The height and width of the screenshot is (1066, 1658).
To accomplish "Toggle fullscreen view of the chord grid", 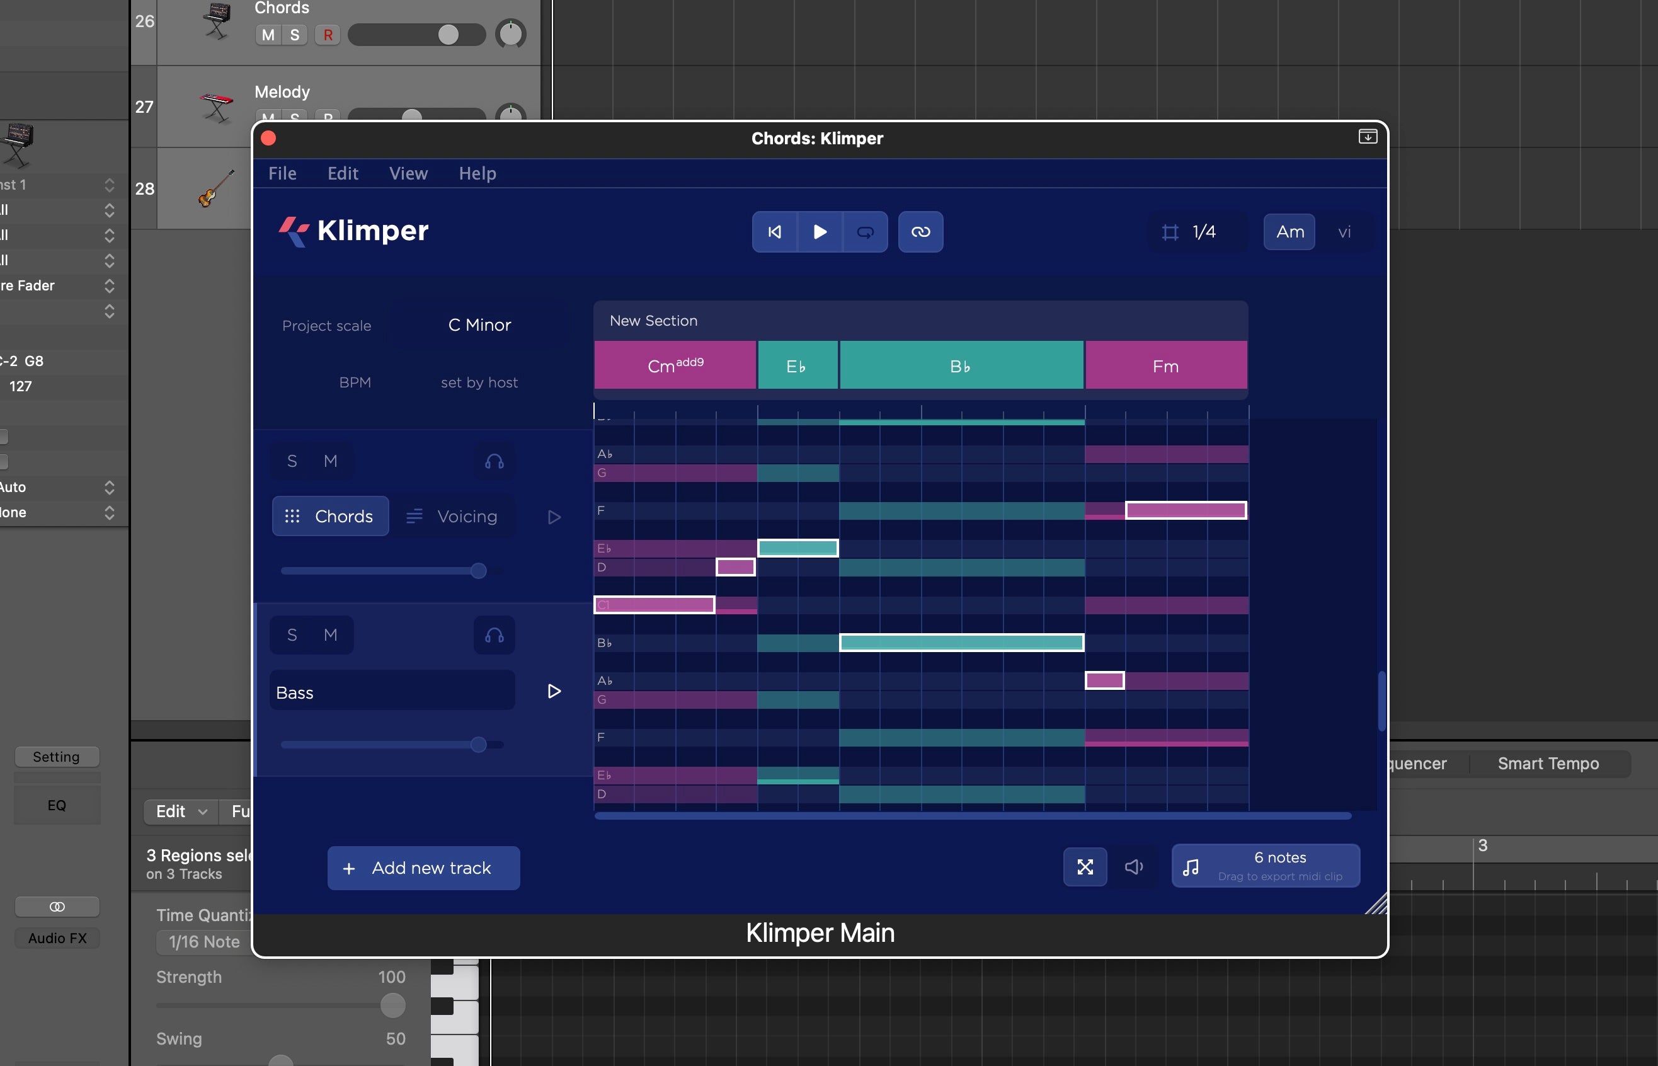I will pyautogui.click(x=1084, y=866).
